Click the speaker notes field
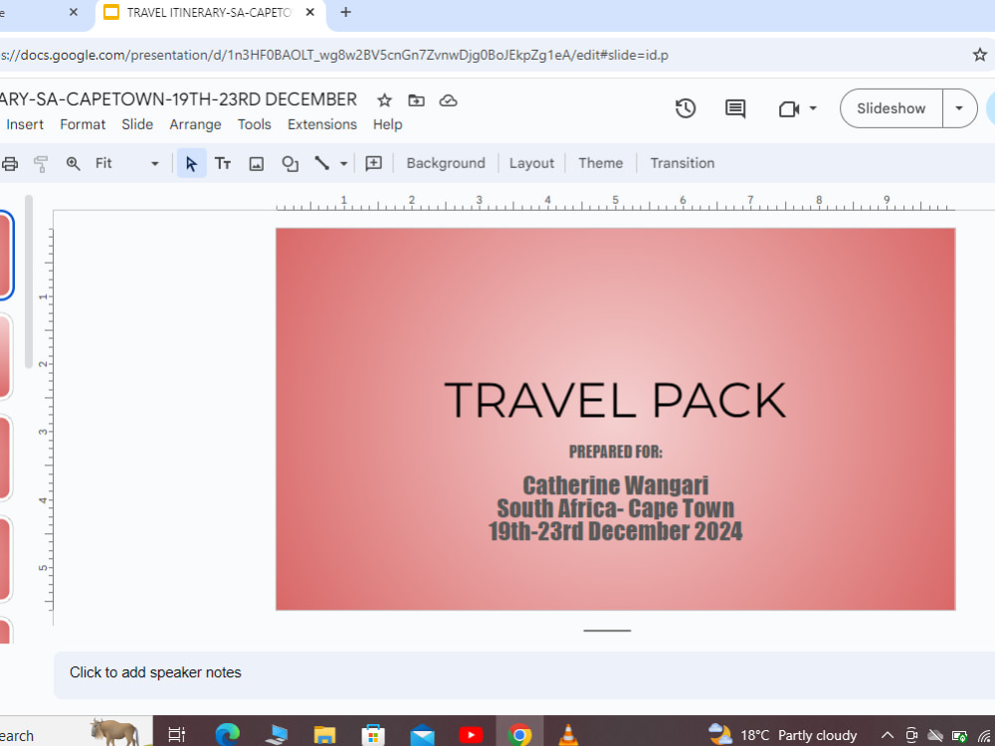Viewport: 995px width, 746px height. coord(524,673)
